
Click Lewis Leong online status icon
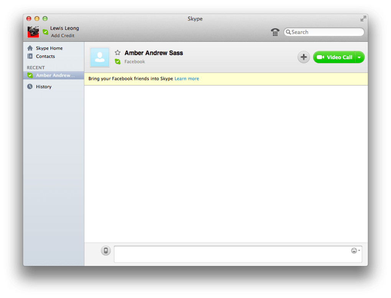pyautogui.click(x=45, y=32)
